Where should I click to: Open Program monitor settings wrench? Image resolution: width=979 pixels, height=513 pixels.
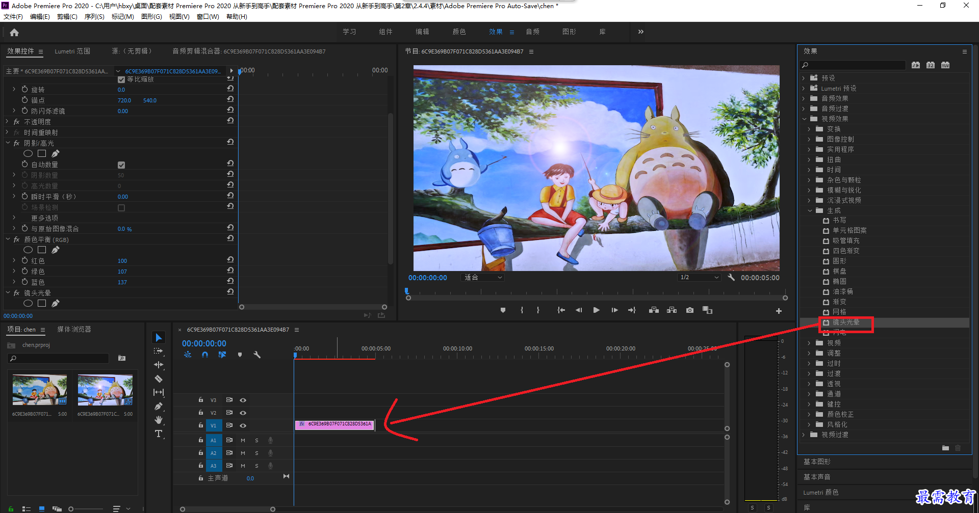click(x=731, y=278)
